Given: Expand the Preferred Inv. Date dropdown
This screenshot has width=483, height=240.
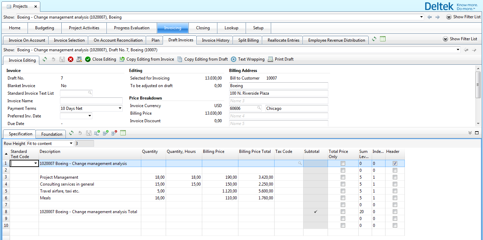Looking at the screenshot, I should click(x=90, y=116).
